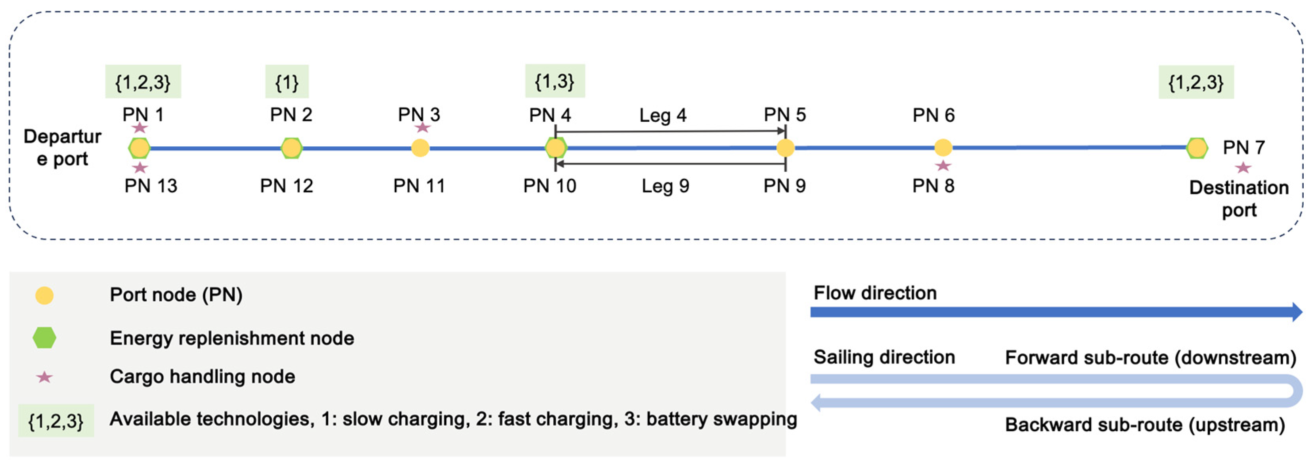Click the {1} technology box above PN 2
The width and height of the screenshot is (1314, 467).
pos(287,82)
